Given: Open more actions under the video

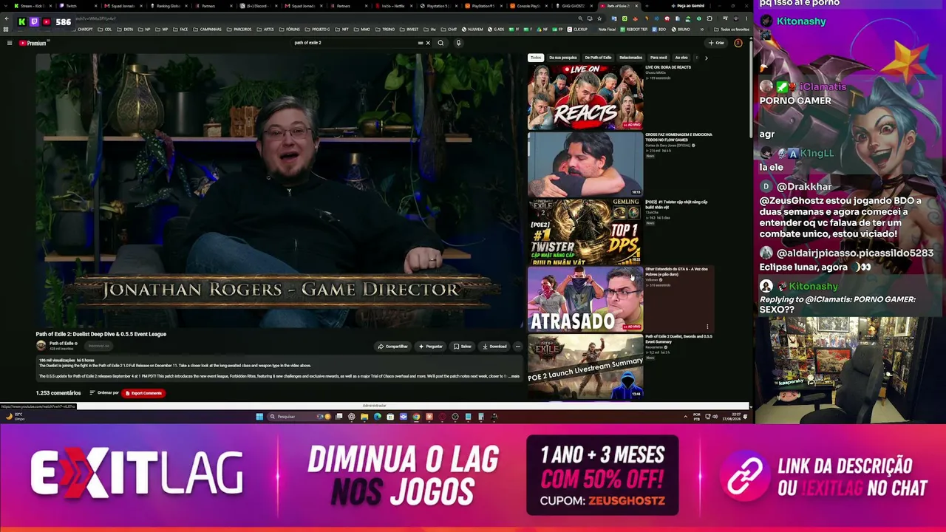Looking at the screenshot, I should [517, 346].
